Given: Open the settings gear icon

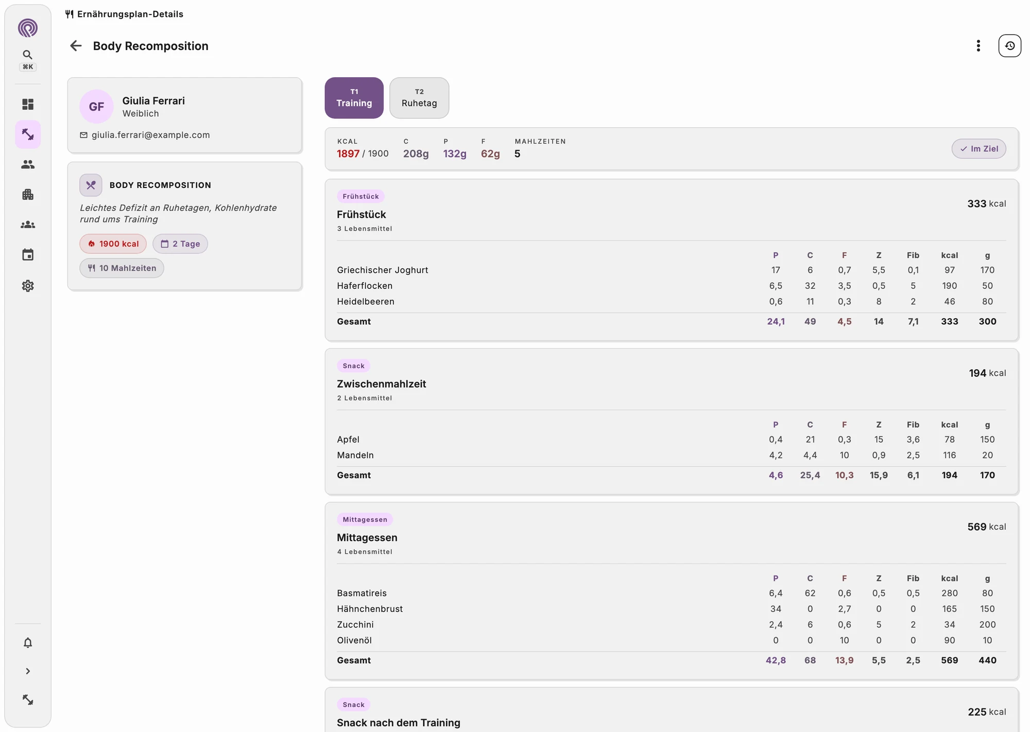Looking at the screenshot, I should [28, 286].
